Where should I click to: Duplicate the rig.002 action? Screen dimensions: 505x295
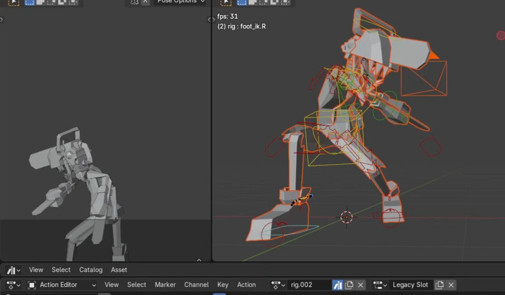[349, 285]
